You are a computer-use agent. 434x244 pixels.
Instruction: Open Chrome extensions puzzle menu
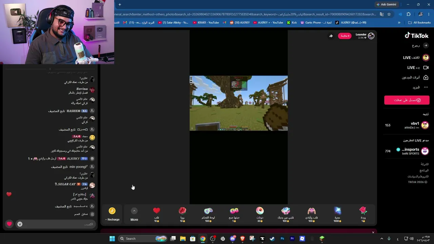(409, 14)
